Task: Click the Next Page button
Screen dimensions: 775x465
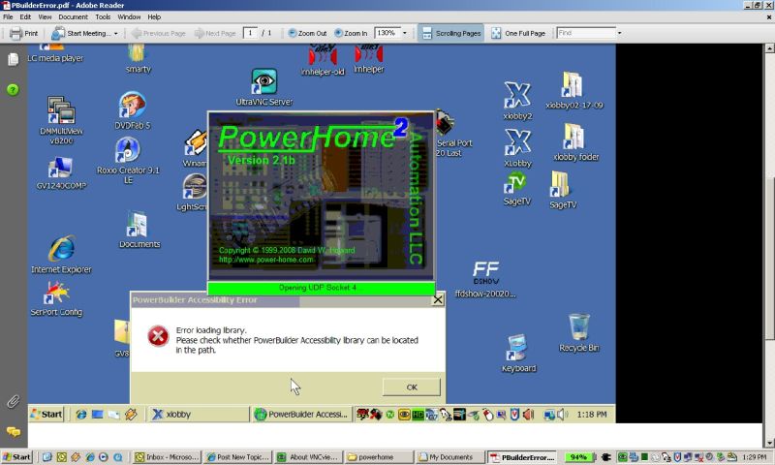Action: coord(215,33)
